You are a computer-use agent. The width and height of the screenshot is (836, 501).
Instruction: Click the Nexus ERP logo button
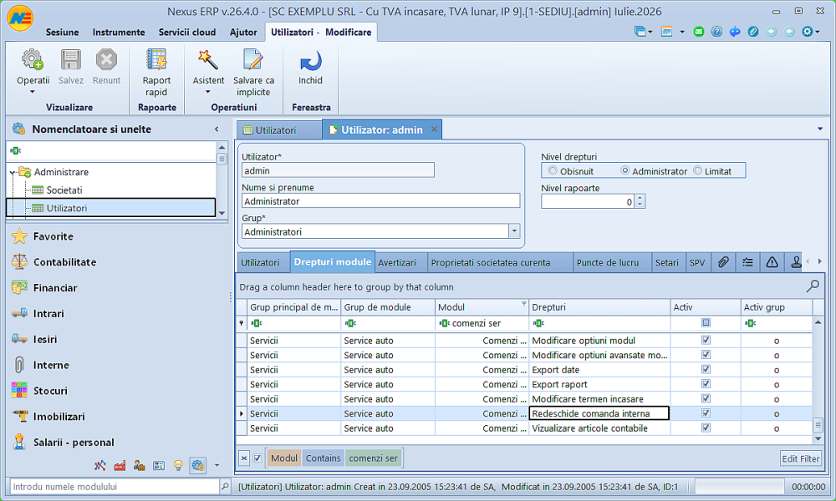[x=20, y=18]
